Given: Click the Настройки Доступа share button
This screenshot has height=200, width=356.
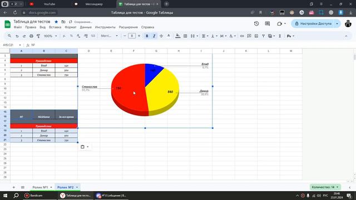Looking at the screenshot, I should point(313,23).
